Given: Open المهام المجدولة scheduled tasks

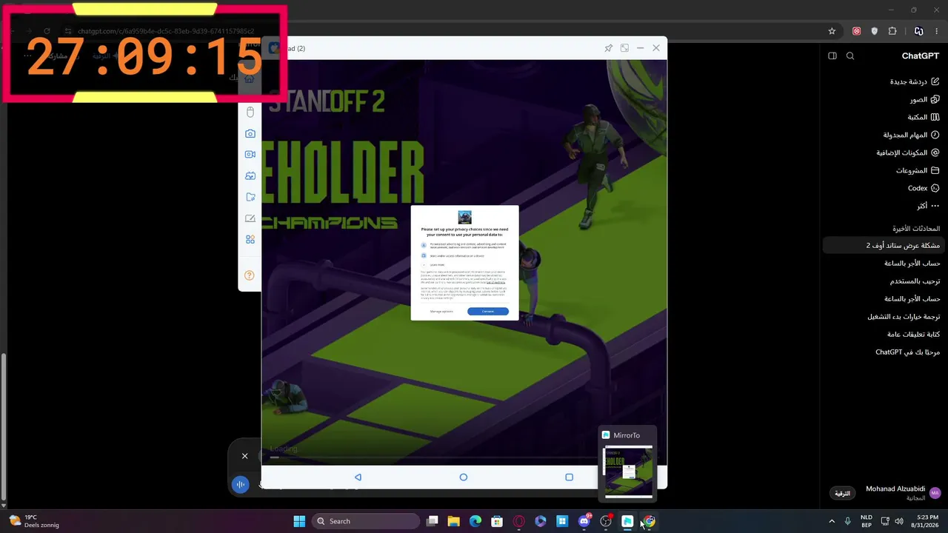Looking at the screenshot, I should 911,135.
